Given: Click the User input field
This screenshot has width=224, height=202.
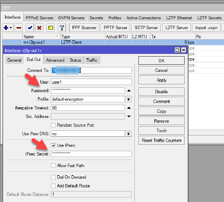Looking at the screenshot, I should point(91,82).
